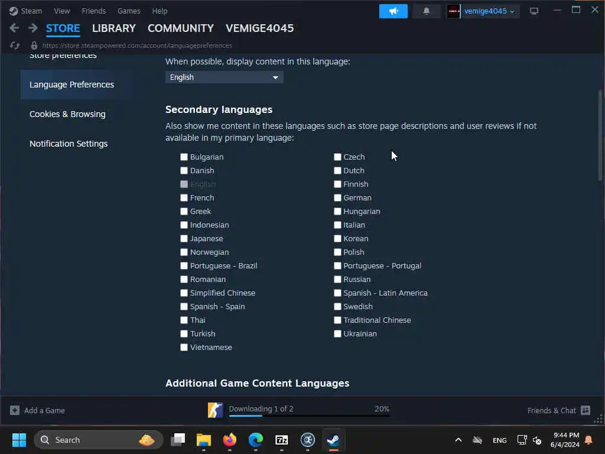Expand the vemige4045 account dropdown

[x=489, y=11]
